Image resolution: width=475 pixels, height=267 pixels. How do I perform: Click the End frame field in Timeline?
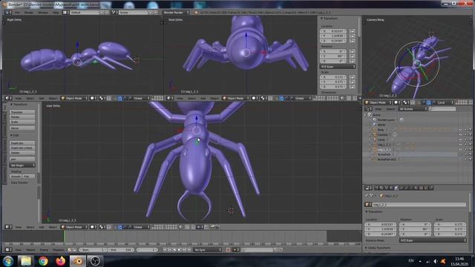(120, 250)
